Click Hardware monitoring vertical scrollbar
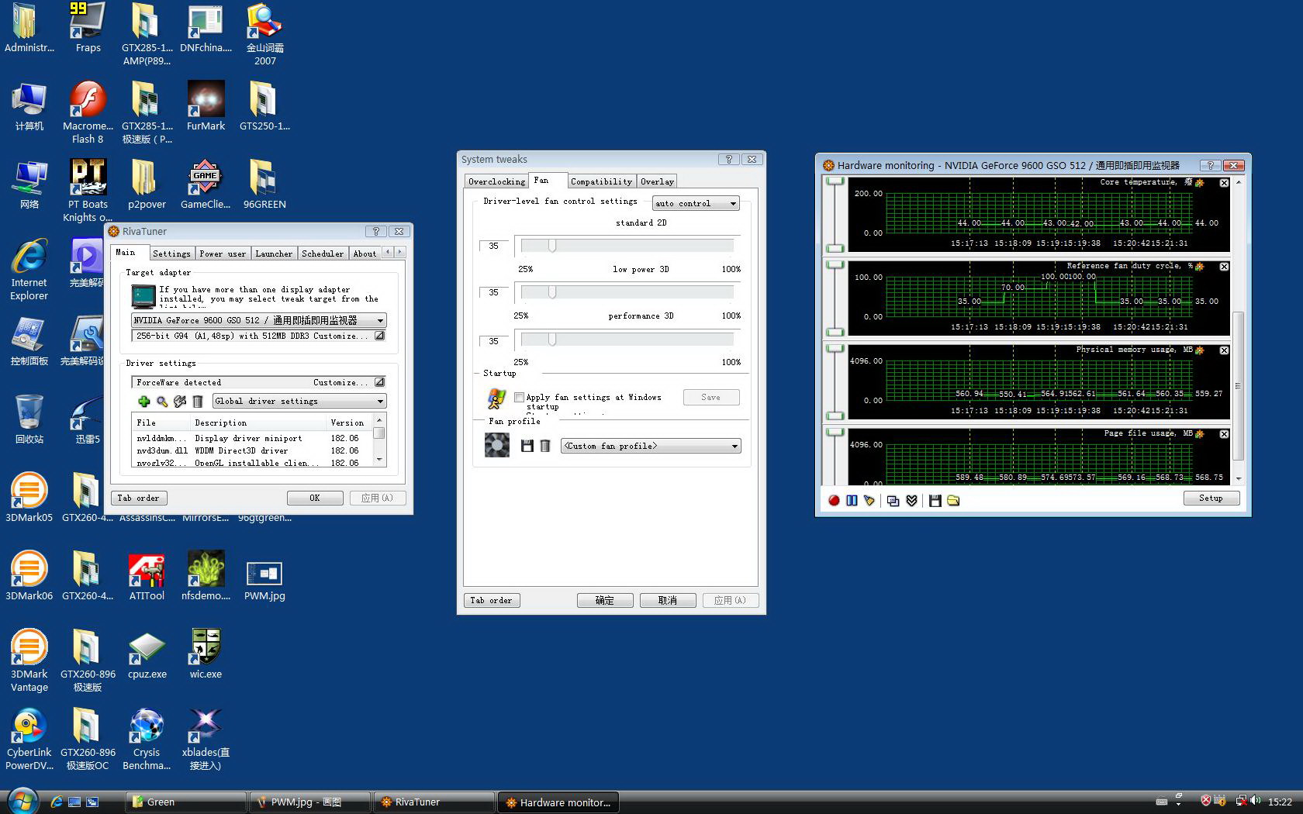 coord(1239,330)
